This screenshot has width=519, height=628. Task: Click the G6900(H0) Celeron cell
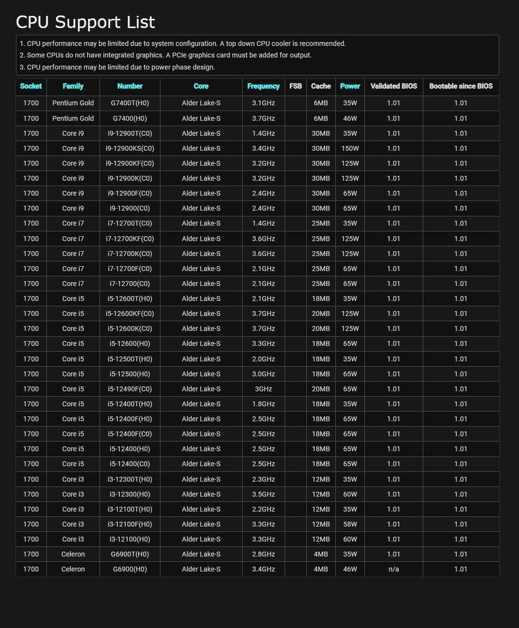coord(130,569)
